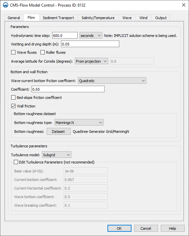Screen dimensions: 189x236
Task: Click the Quadtree Generator Grid/ManningN text
Action: 101,132
